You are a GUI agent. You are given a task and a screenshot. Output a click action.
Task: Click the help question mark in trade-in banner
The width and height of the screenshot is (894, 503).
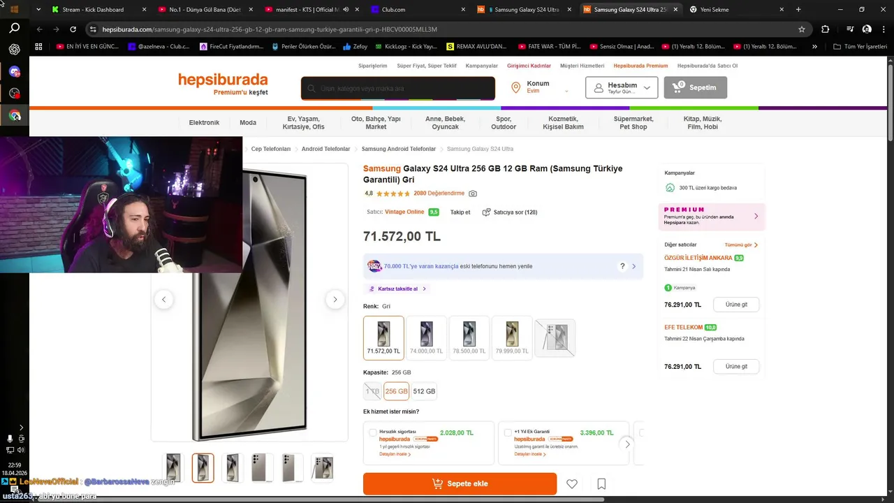coord(622,266)
